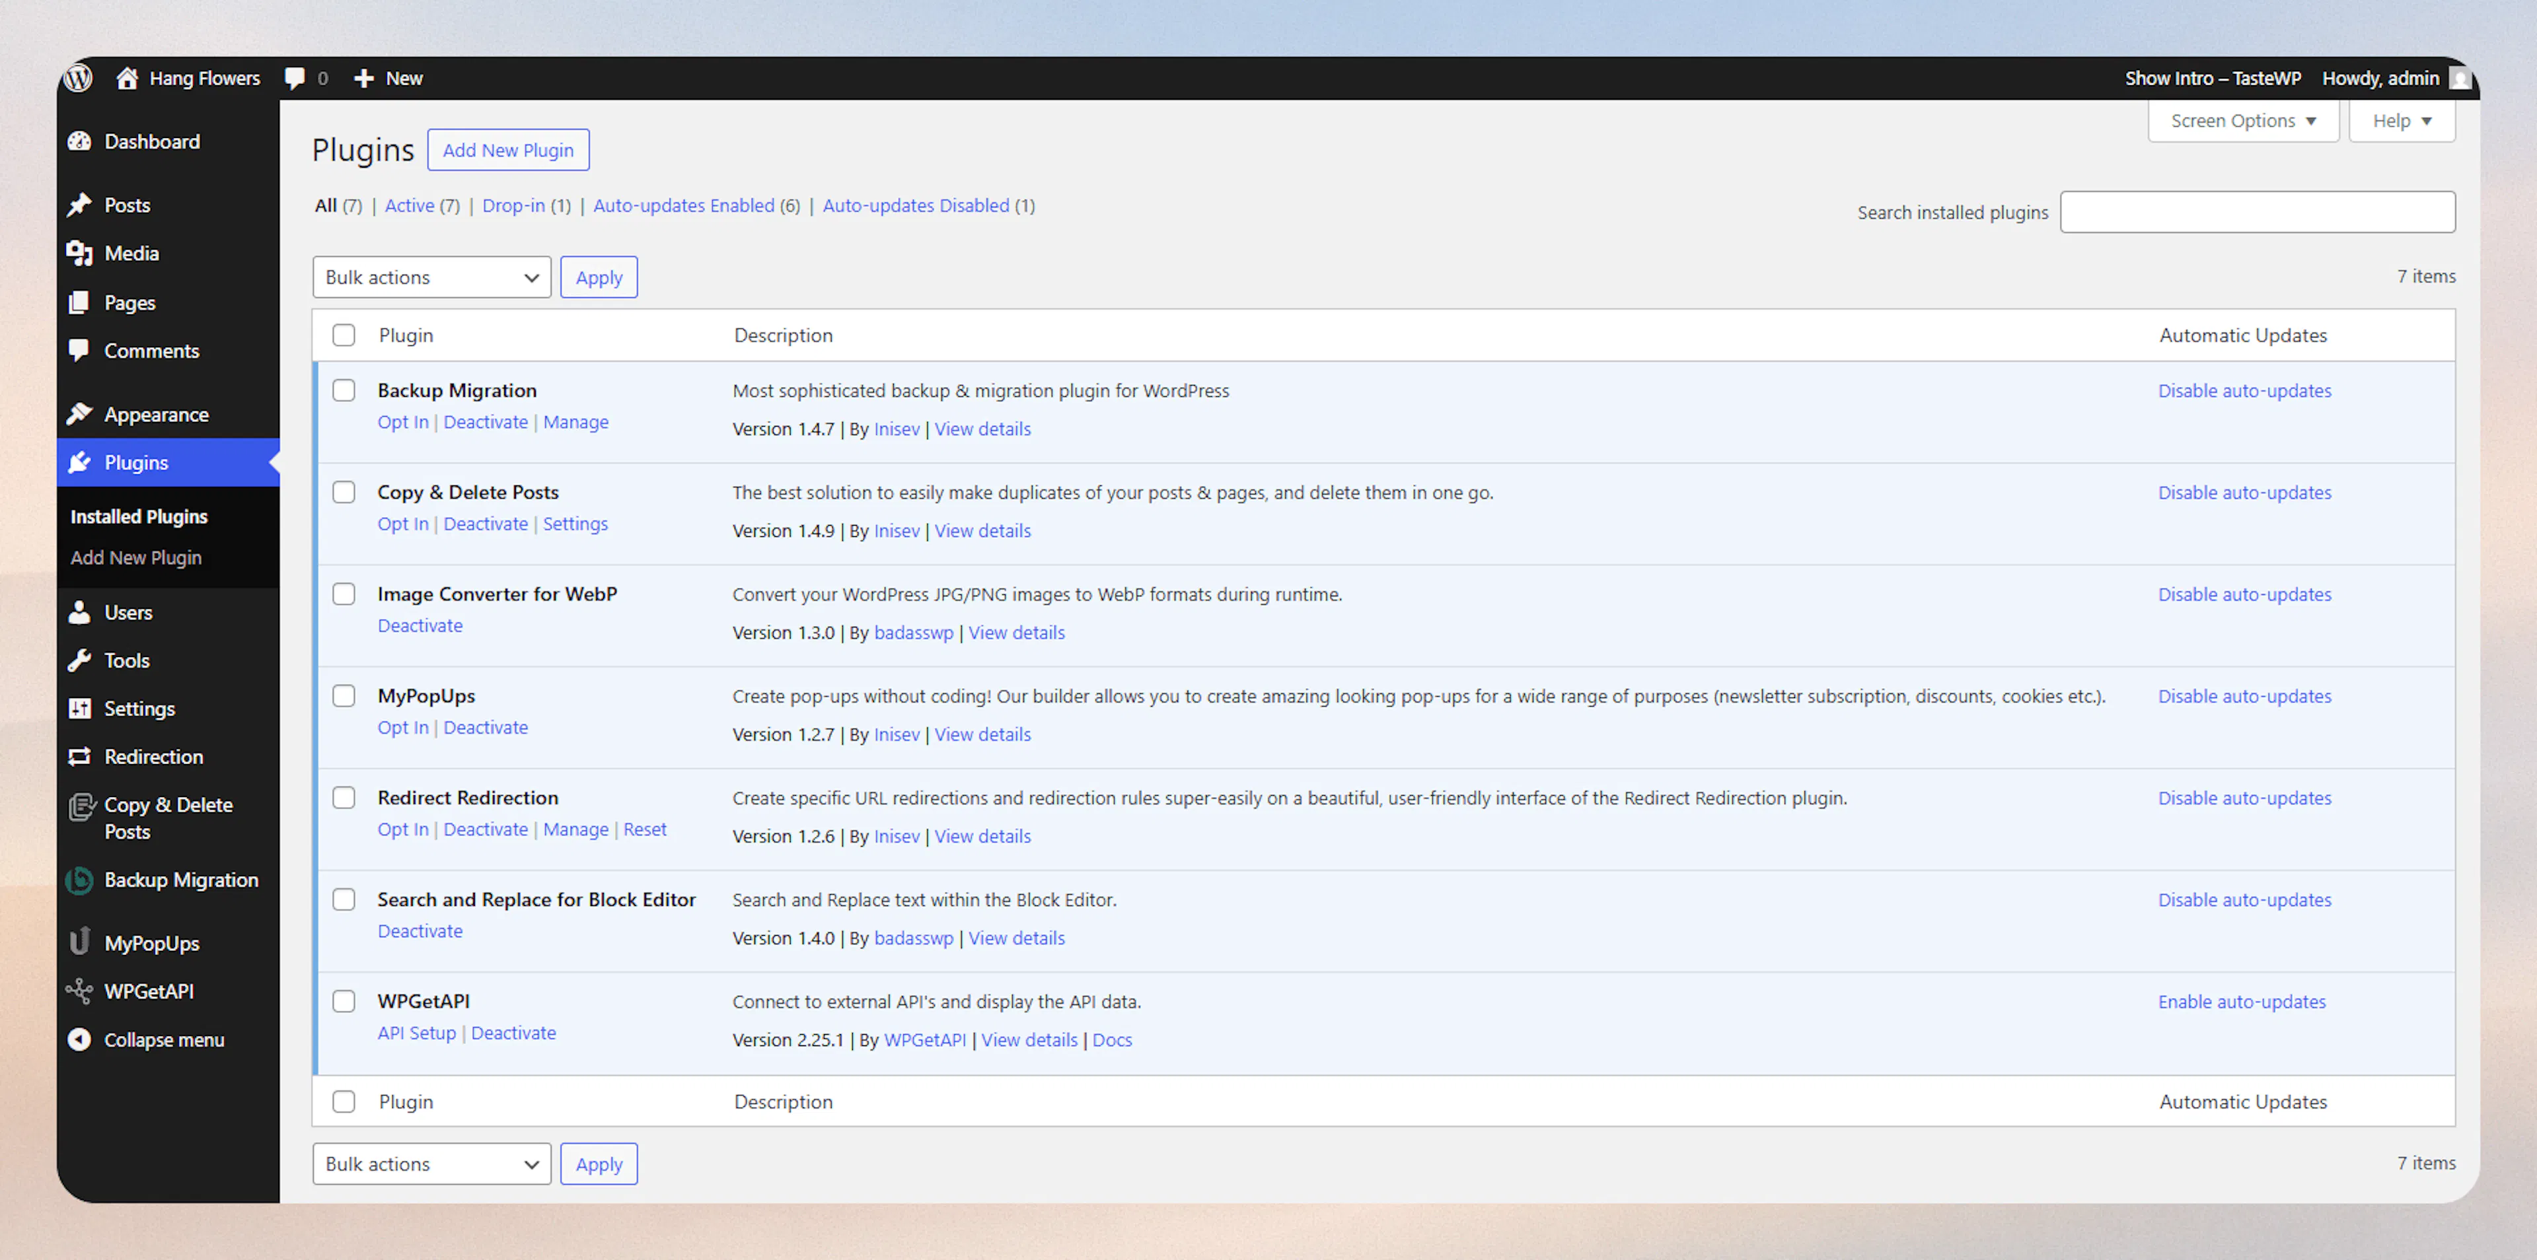The image size is (2537, 1260).
Task: Collapse the admin sidebar menu
Action: click(x=163, y=1039)
